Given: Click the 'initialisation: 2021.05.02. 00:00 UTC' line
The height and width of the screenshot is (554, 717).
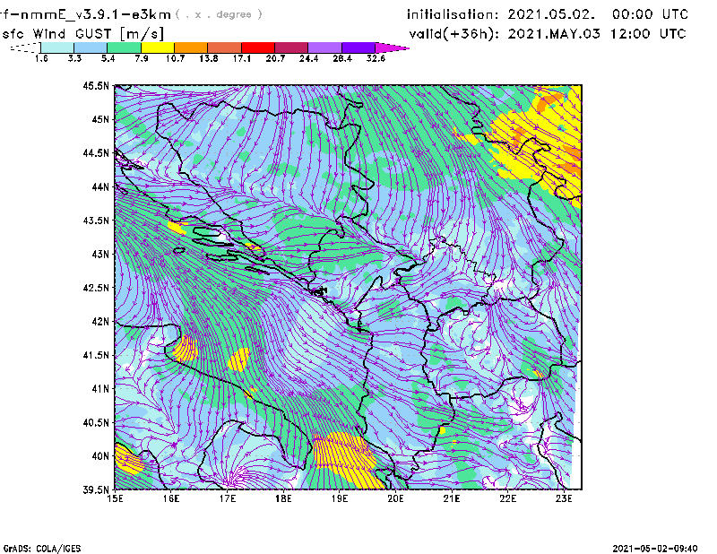Looking at the screenshot, I should tap(548, 14).
